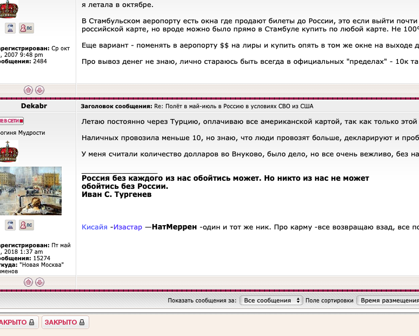Click the up arrow below the top post

click(28, 90)
